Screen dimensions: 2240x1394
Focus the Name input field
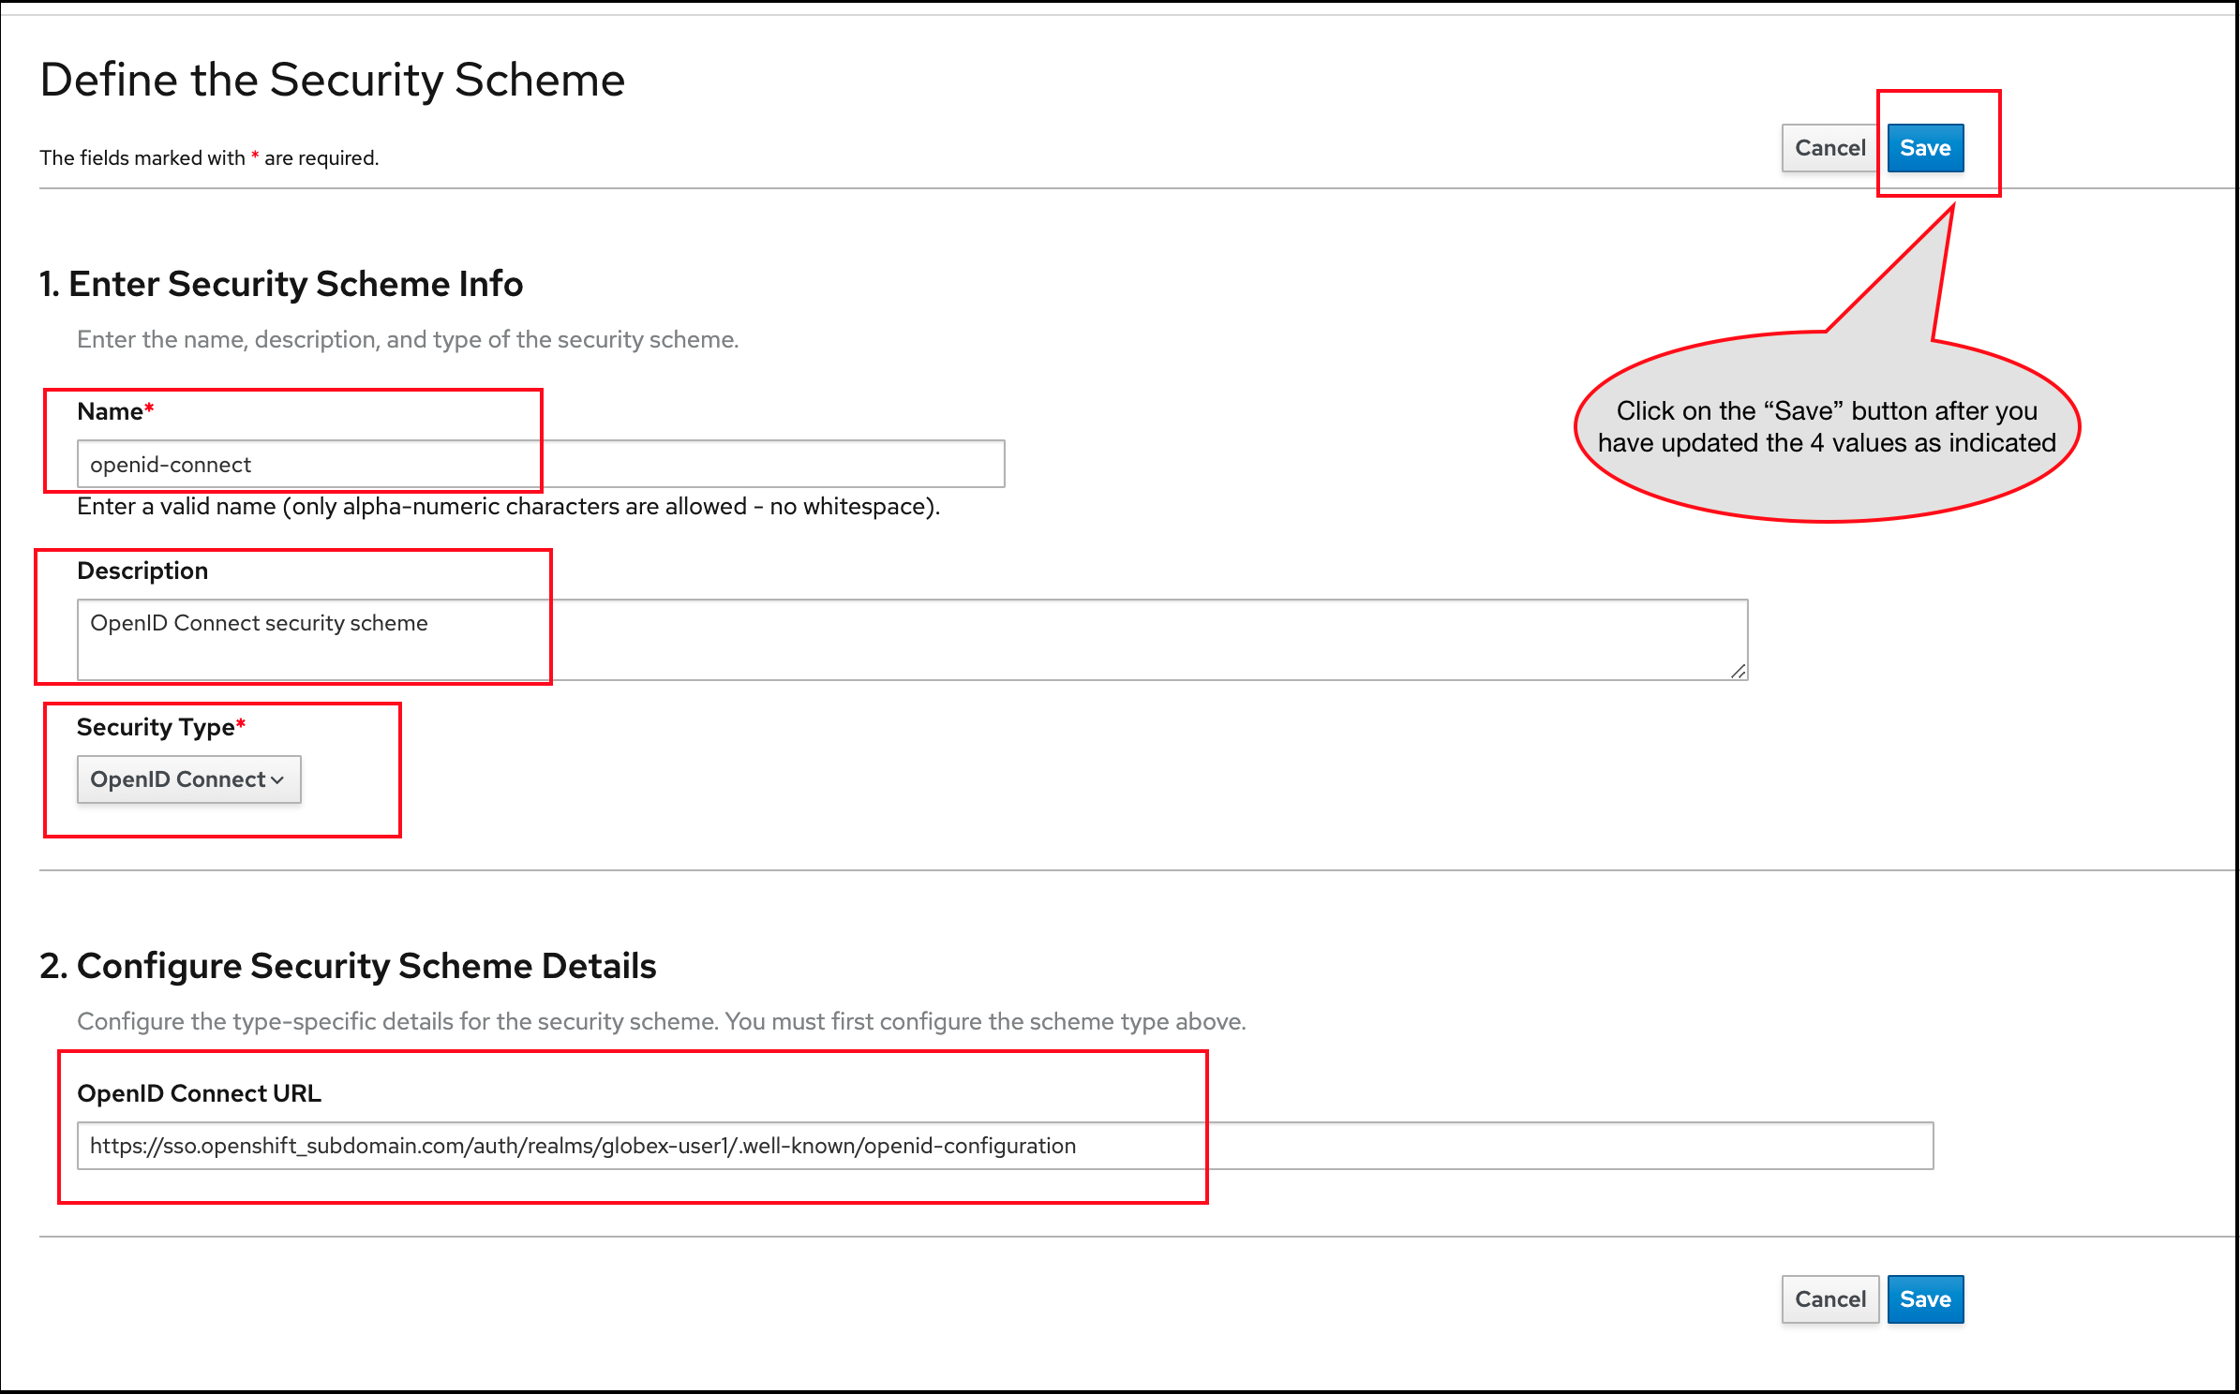tap(541, 464)
